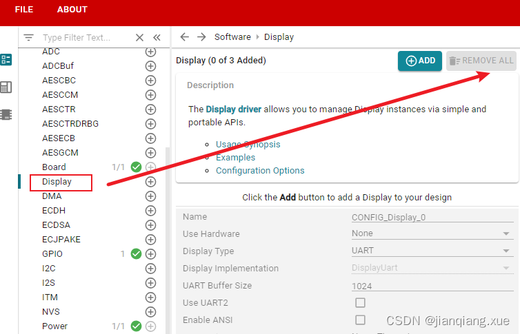Click the Name field CONFIG_Display_0
This screenshot has height=334, width=520.
pyautogui.click(x=432, y=217)
